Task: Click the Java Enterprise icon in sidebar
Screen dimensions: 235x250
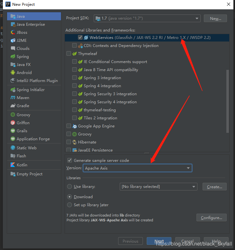Action: tap(13, 24)
